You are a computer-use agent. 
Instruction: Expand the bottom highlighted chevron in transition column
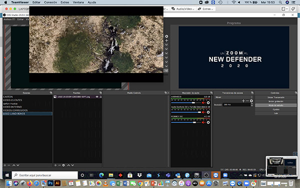[x=166, y=71]
